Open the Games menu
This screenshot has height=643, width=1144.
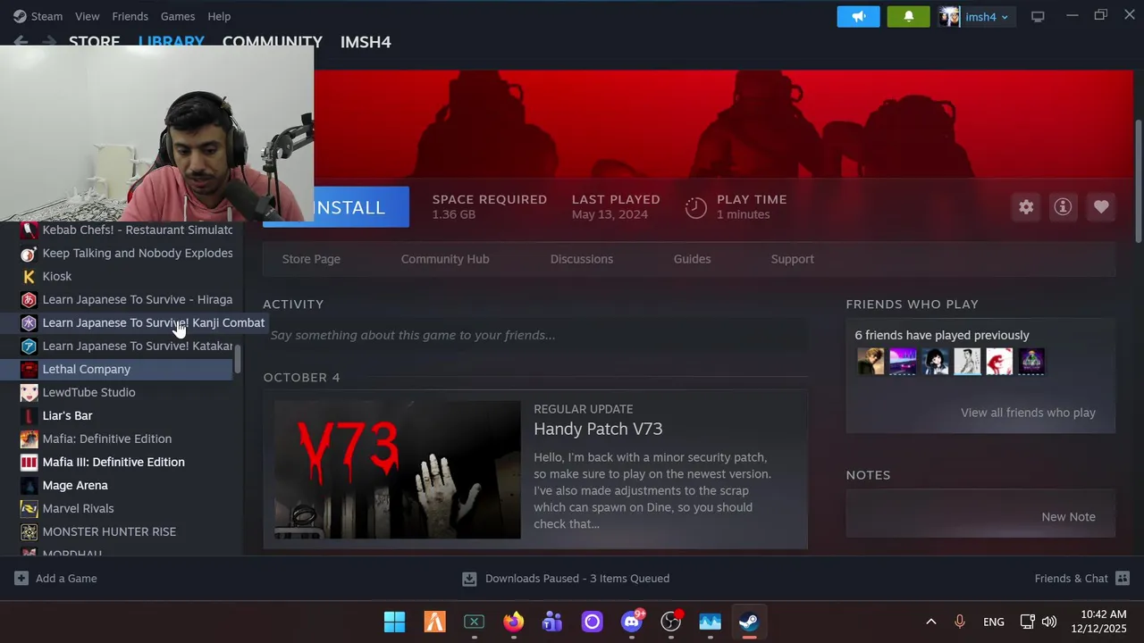pyautogui.click(x=178, y=16)
